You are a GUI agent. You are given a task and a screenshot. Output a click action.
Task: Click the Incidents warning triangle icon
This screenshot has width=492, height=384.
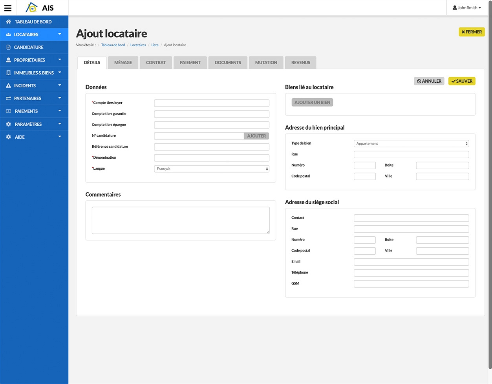coord(8,85)
